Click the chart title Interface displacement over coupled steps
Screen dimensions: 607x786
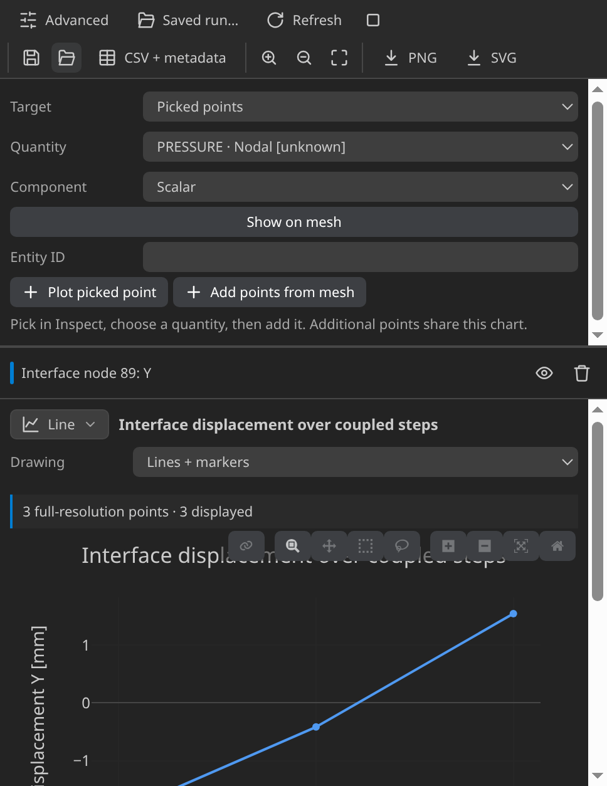click(x=278, y=424)
